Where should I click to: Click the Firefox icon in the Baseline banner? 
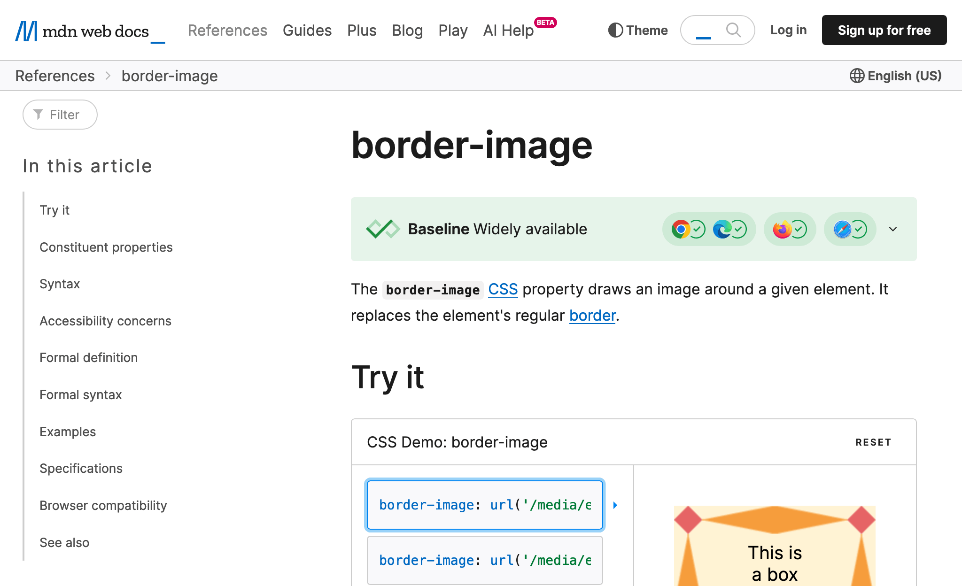coord(783,229)
